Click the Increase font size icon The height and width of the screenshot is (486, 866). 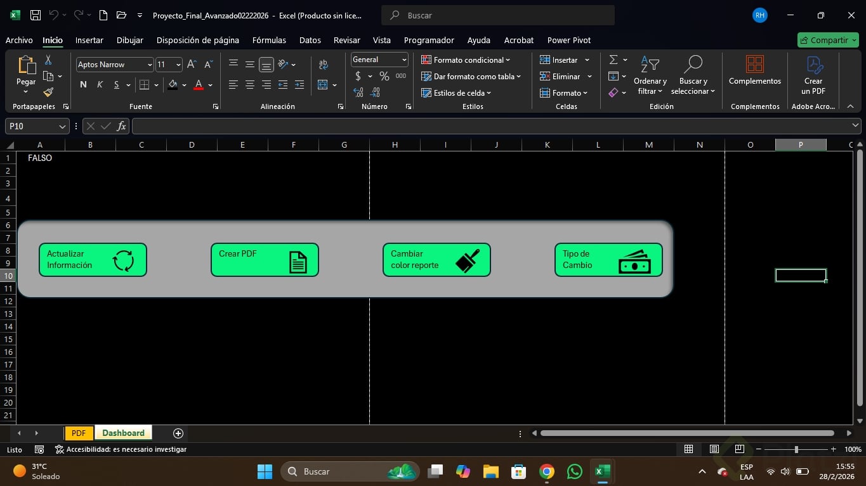[192, 65]
